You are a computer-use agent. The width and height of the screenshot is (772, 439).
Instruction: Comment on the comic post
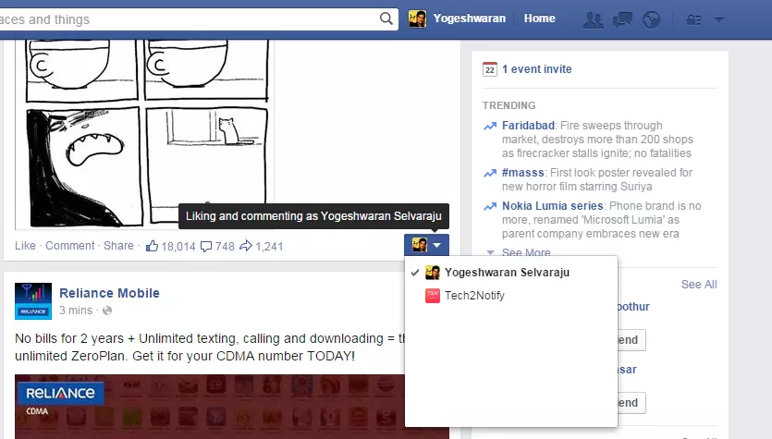pos(70,246)
